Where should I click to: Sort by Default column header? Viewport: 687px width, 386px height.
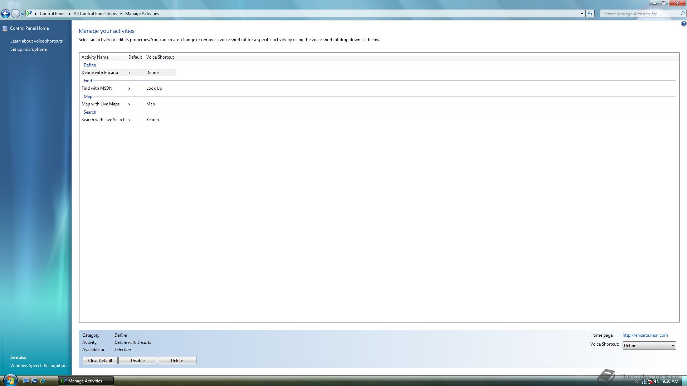click(x=135, y=57)
